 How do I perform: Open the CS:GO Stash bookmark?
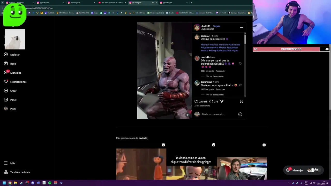point(65,13)
